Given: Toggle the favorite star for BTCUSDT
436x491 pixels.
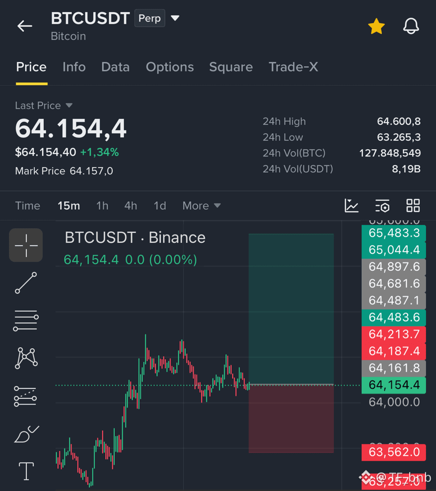Looking at the screenshot, I should click(376, 26).
